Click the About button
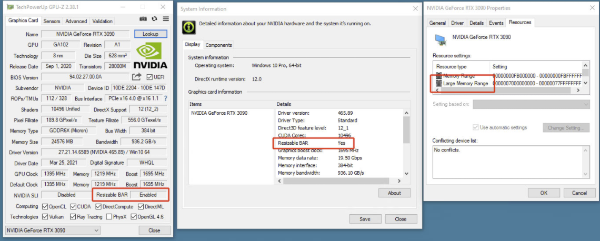This screenshot has height=241, width=600. click(x=394, y=193)
